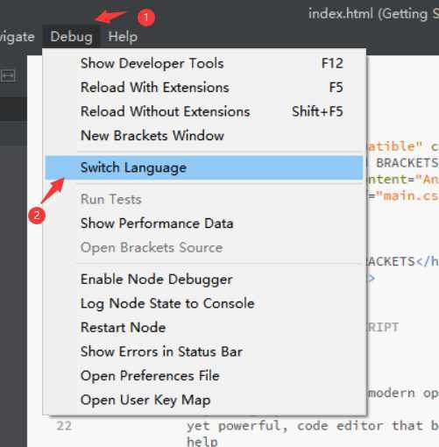Choose Reload With Extensions
Screen dimensions: 439x447
[204, 88]
